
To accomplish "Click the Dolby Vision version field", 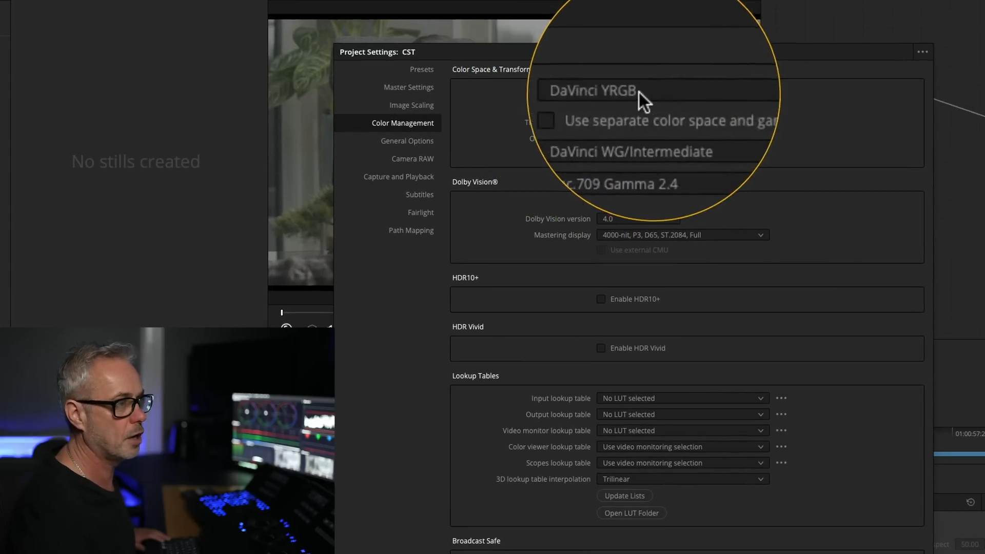I will [x=638, y=219].
